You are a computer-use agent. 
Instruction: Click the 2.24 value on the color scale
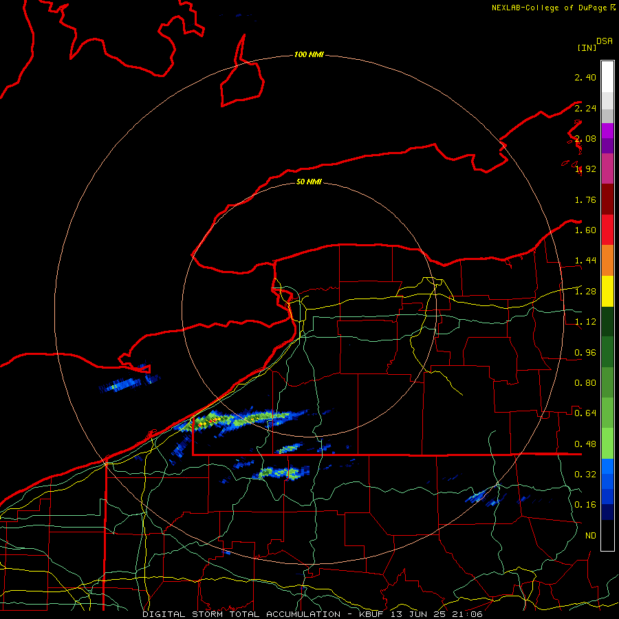pyautogui.click(x=585, y=108)
